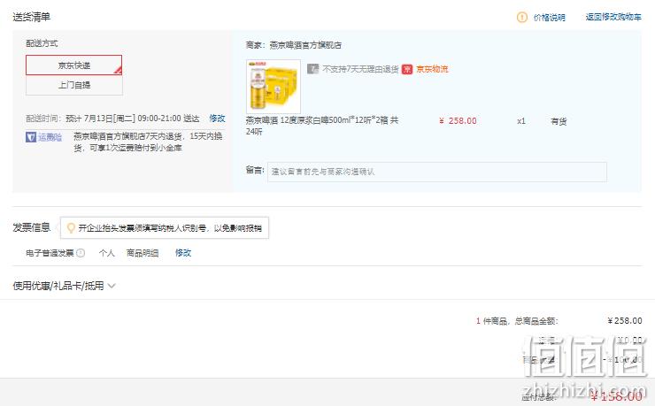The width and height of the screenshot is (655, 406).
Task: Click 修改 in the invoice info row
Action: pyautogui.click(x=183, y=253)
